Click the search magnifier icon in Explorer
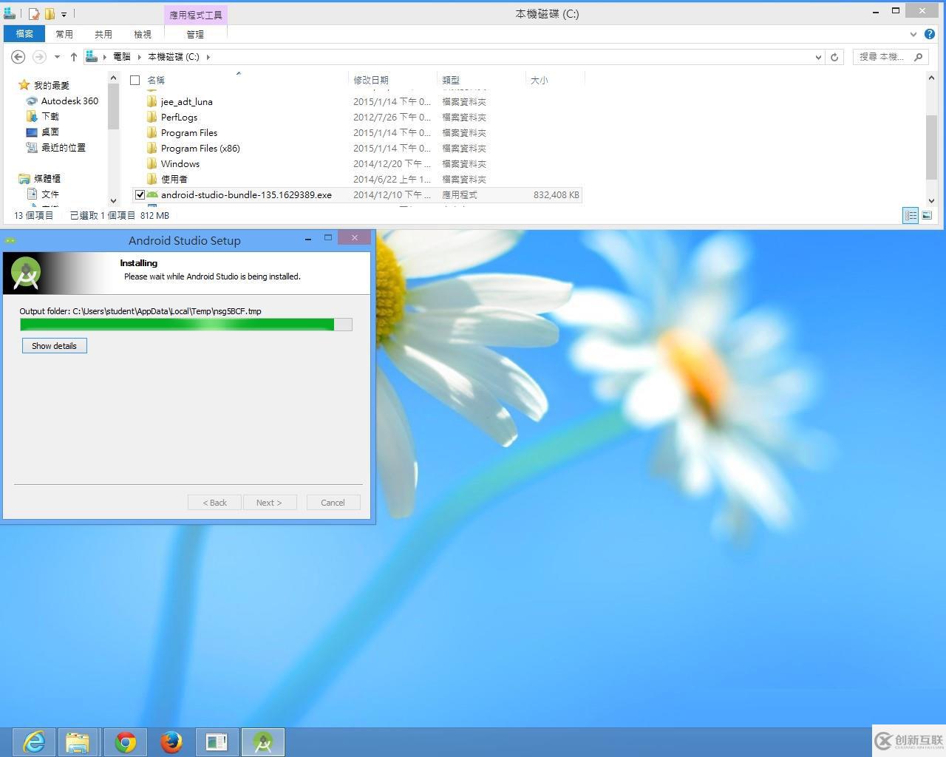This screenshot has height=757, width=946. [919, 57]
